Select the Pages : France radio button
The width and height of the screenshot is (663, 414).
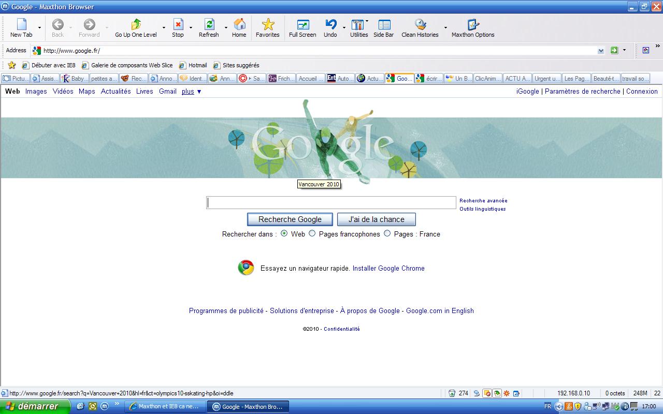[x=387, y=233]
